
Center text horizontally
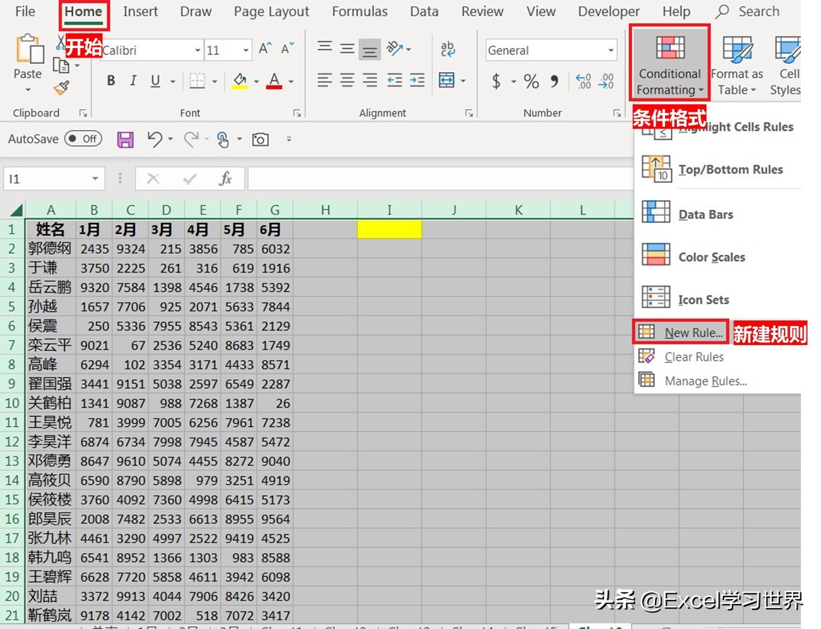click(347, 81)
